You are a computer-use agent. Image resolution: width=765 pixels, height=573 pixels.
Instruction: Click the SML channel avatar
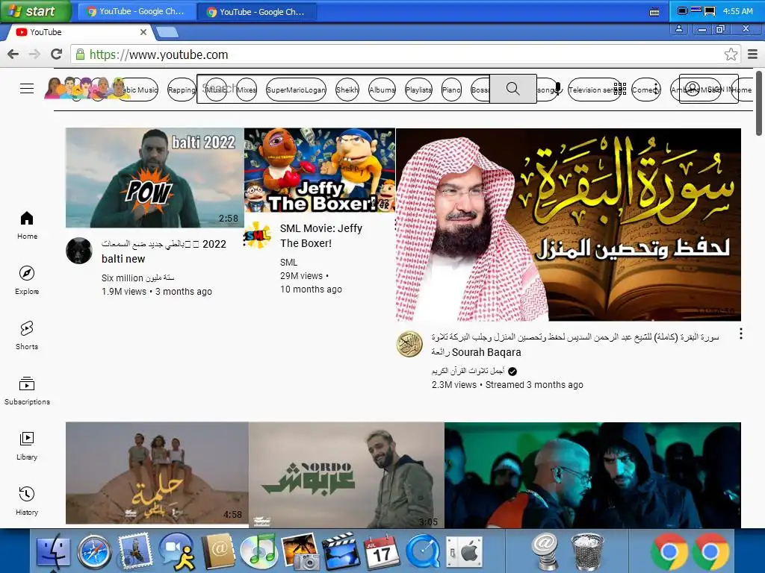coord(257,235)
